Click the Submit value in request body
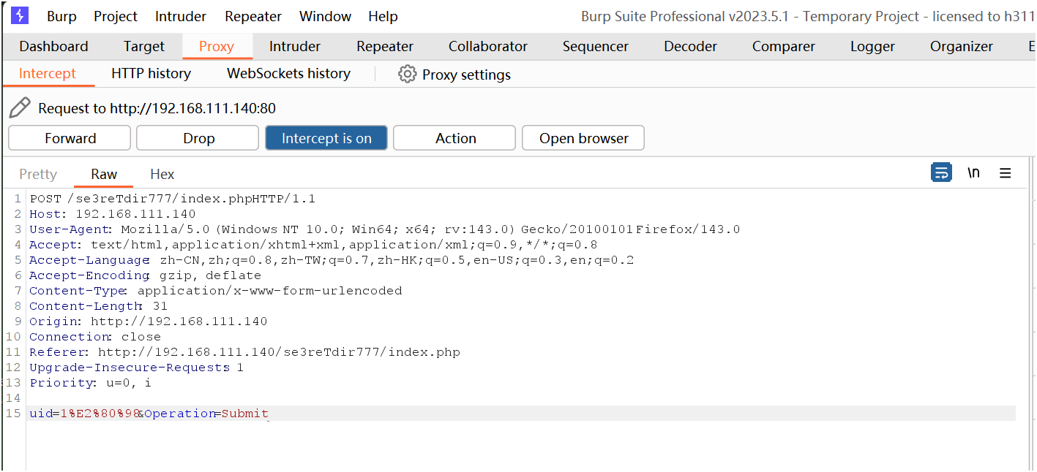This screenshot has height=472, width=1037. [x=245, y=414]
